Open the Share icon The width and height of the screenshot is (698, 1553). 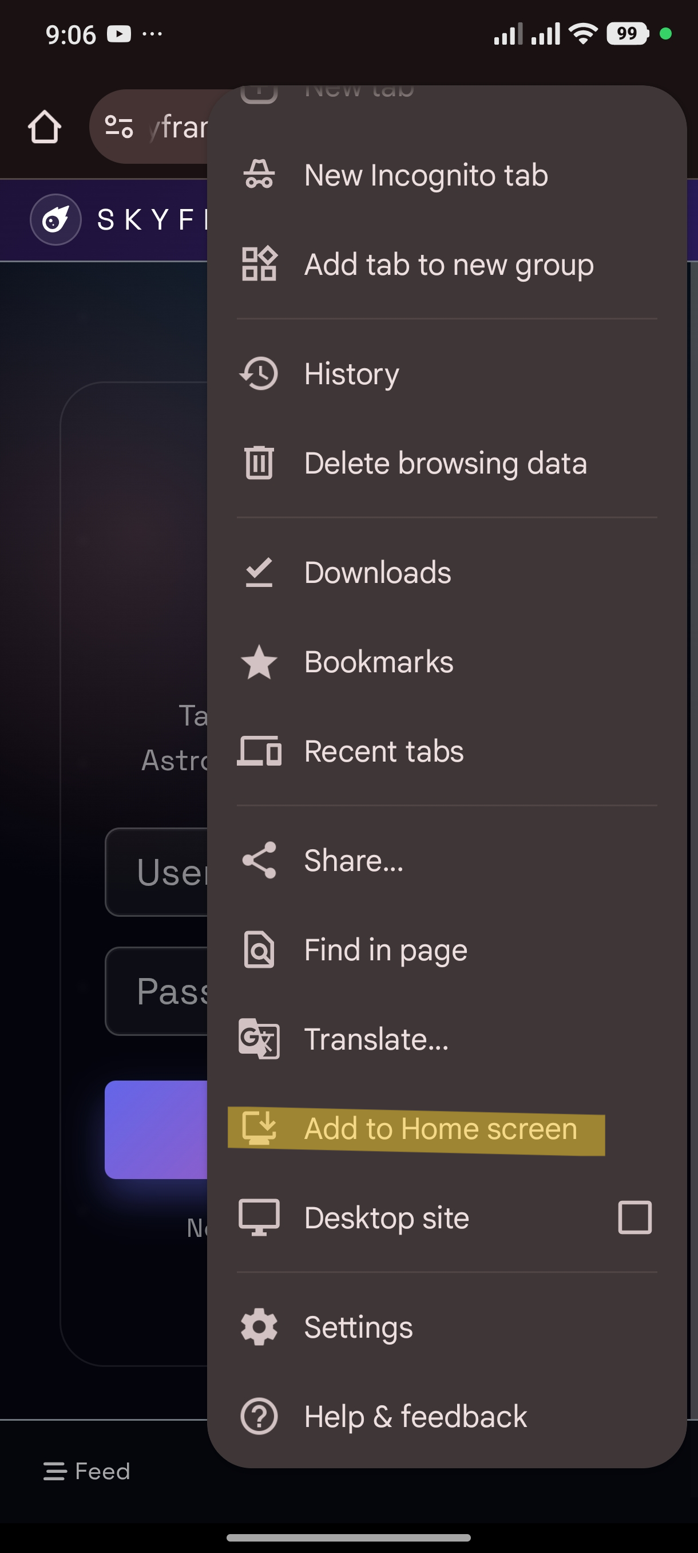(259, 860)
